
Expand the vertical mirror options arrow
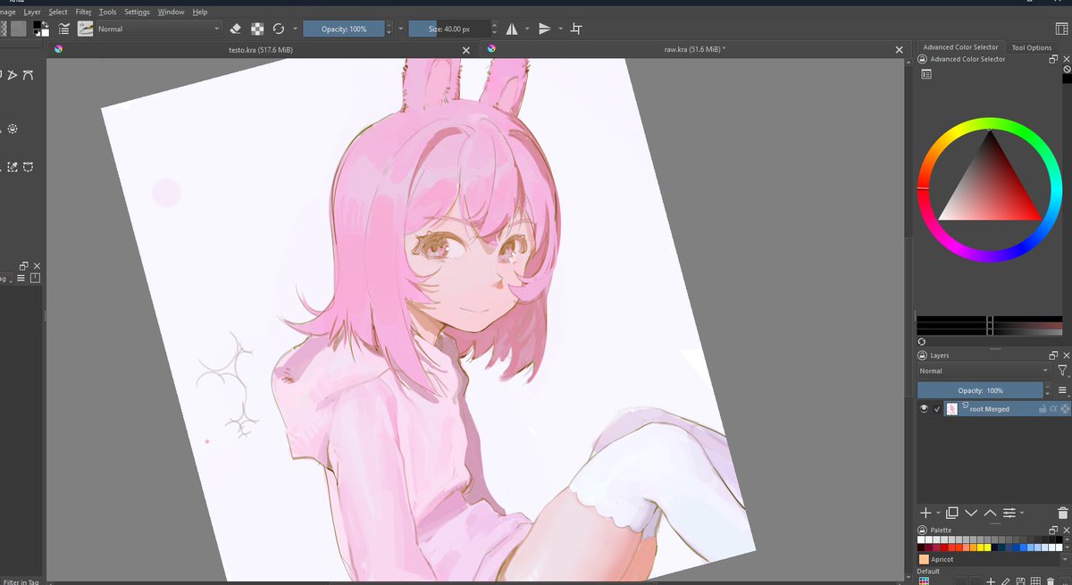(560, 29)
